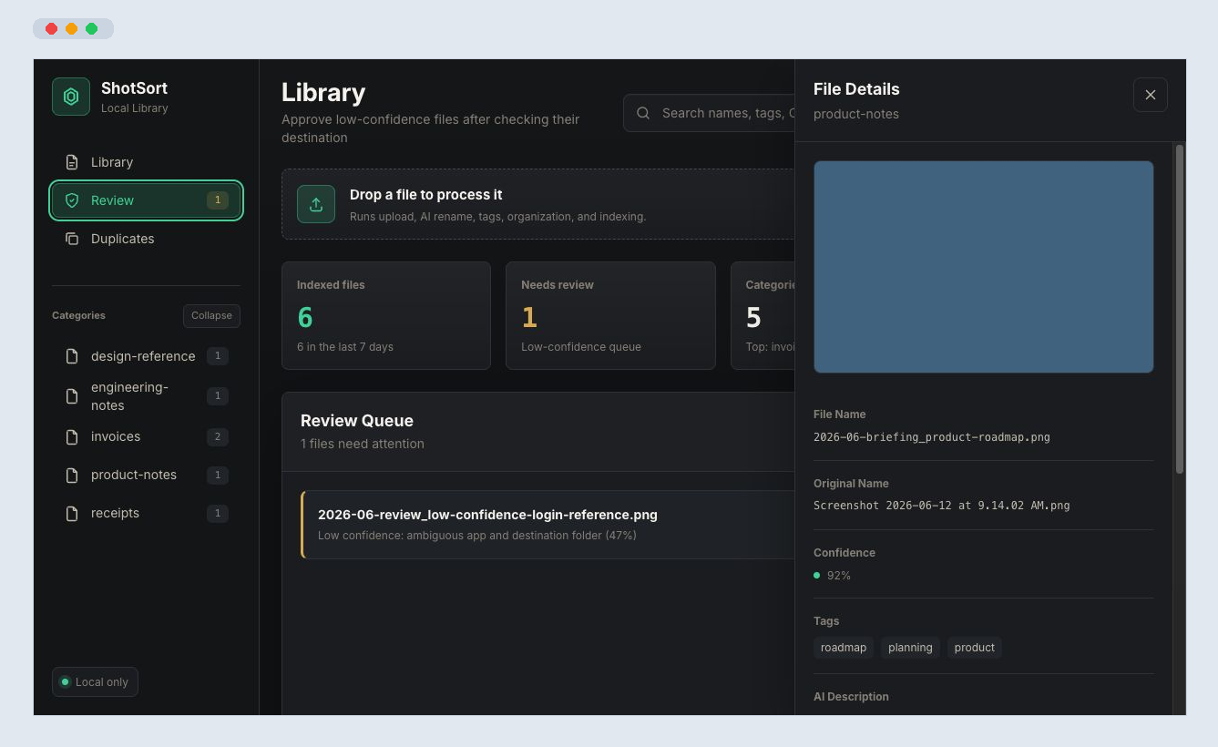The width and height of the screenshot is (1218, 747).
Task: Go to the Library section
Action: tap(146, 162)
